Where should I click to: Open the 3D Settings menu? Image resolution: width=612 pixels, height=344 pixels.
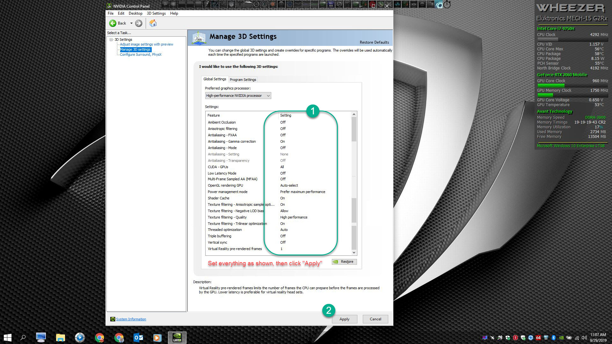click(x=156, y=13)
